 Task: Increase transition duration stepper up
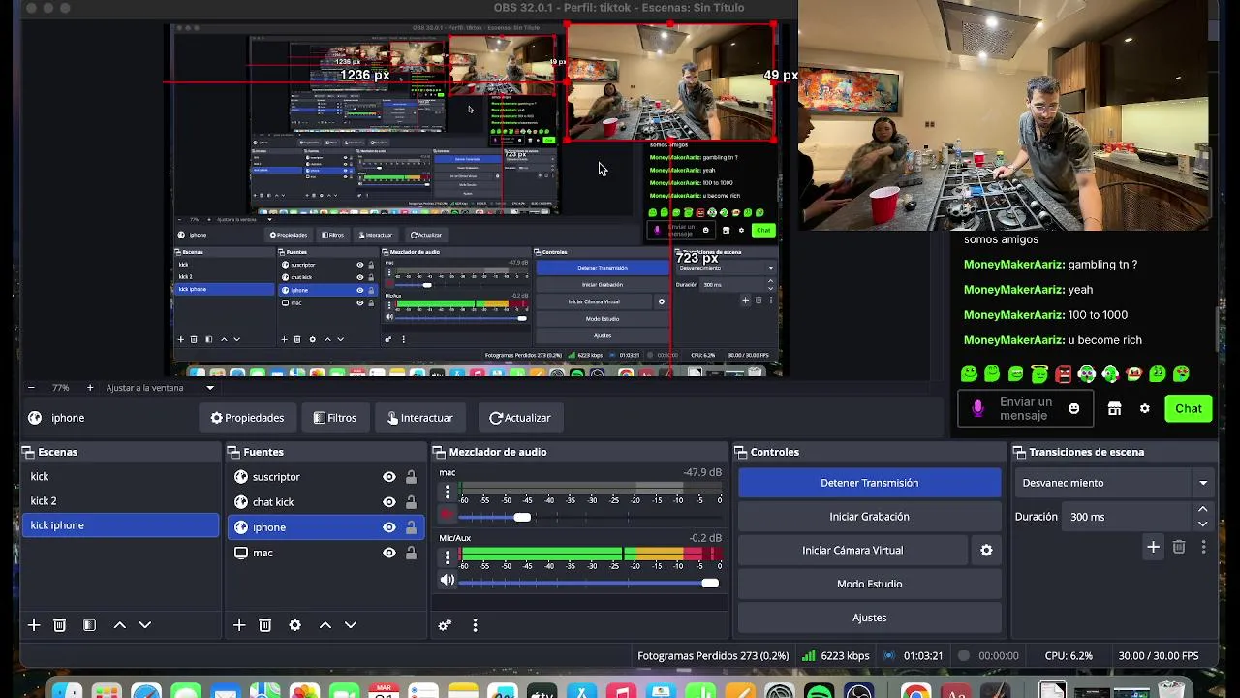1202,510
